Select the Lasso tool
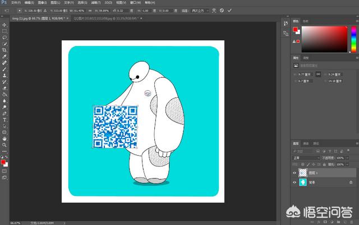359x225 pixels. click(4, 37)
